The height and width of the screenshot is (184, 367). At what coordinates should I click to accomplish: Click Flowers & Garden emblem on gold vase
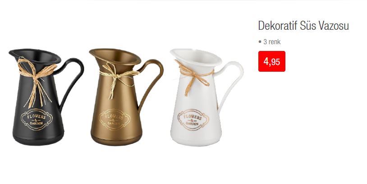coord(115,120)
